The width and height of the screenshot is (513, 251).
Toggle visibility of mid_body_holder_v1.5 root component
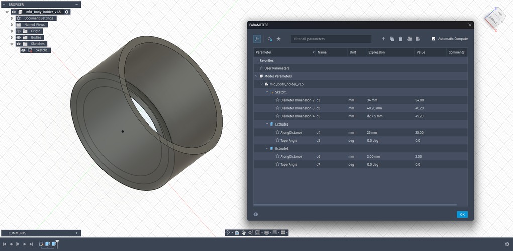[14, 12]
